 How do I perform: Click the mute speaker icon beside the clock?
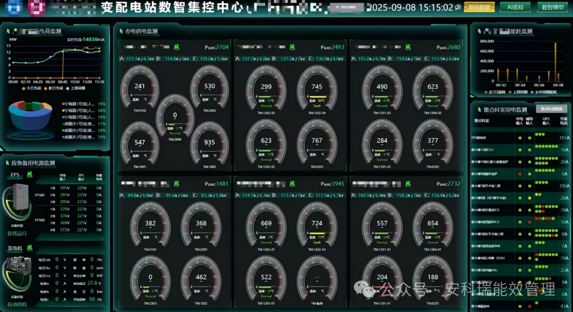pyautogui.click(x=458, y=7)
